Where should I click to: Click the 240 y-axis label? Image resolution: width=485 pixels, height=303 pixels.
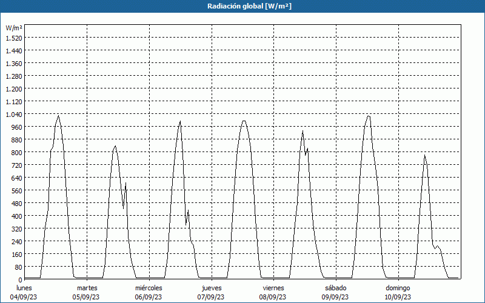click(x=17, y=241)
